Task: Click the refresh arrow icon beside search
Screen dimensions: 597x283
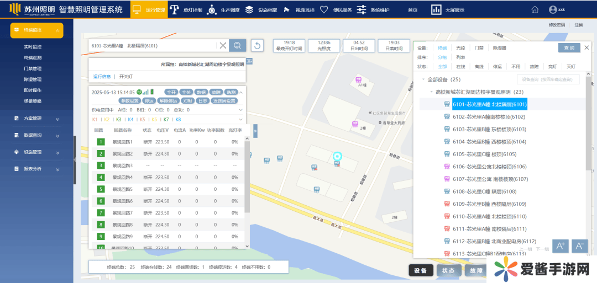Action: [x=257, y=46]
